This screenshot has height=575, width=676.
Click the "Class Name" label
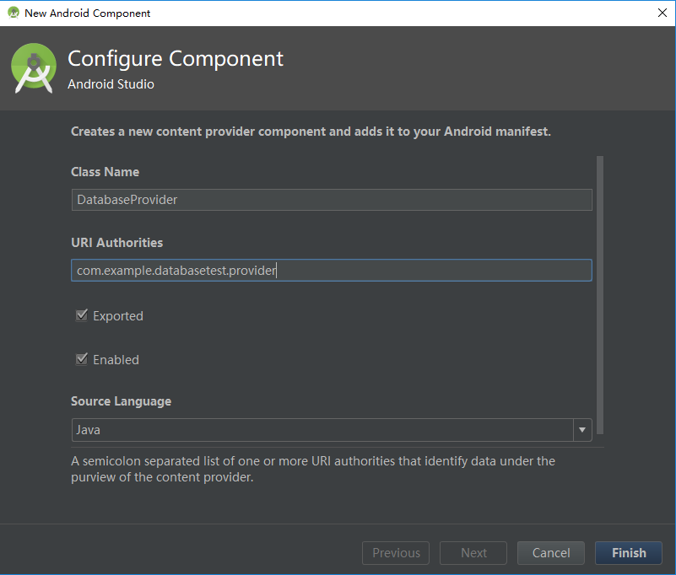pyautogui.click(x=105, y=172)
